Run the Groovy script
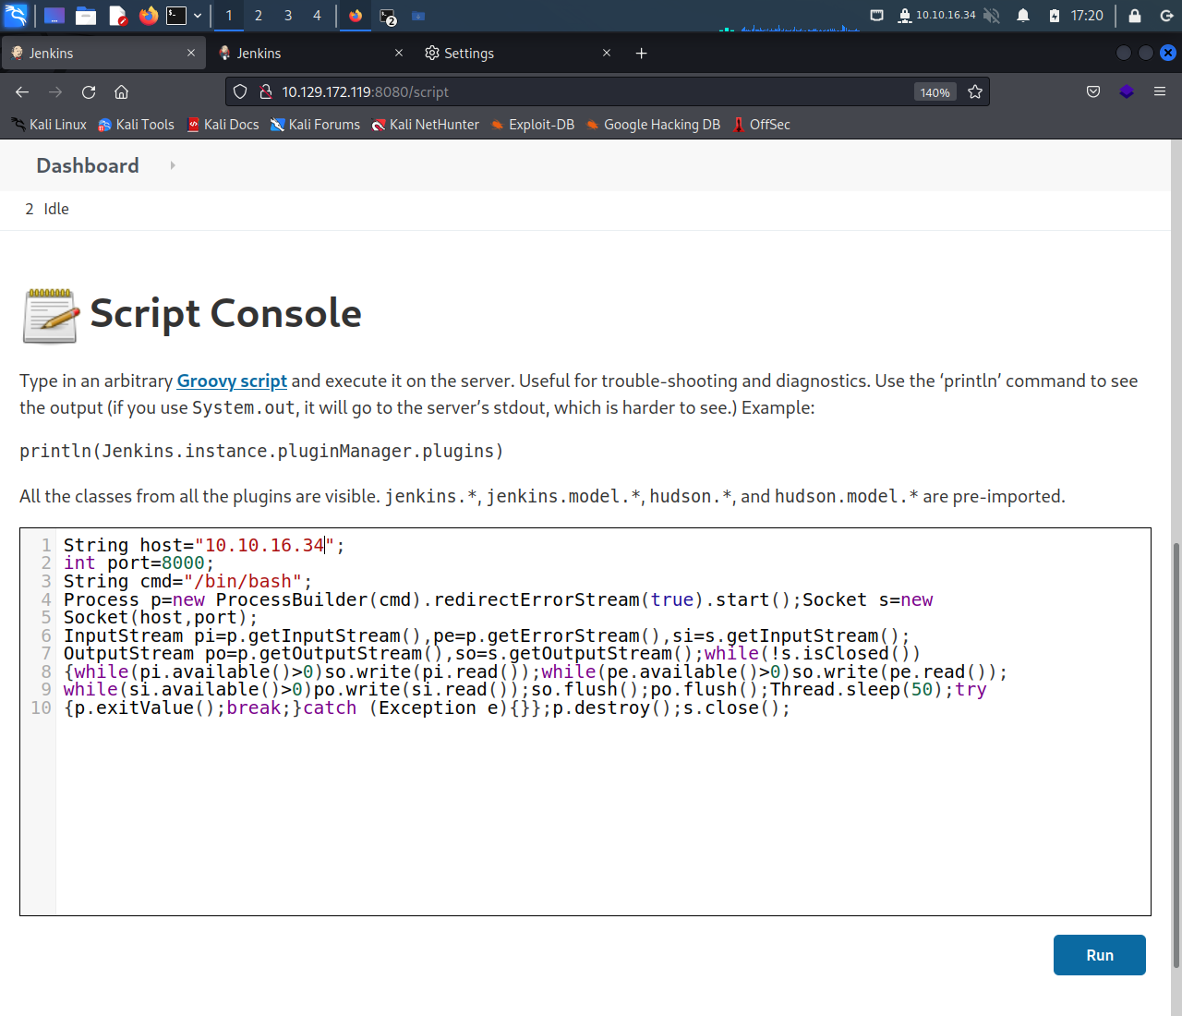This screenshot has width=1182, height=1016. [x=1099, y=955]
